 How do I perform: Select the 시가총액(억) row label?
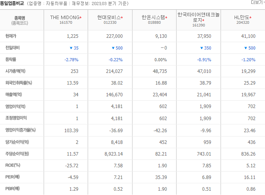tap(15, 71)
